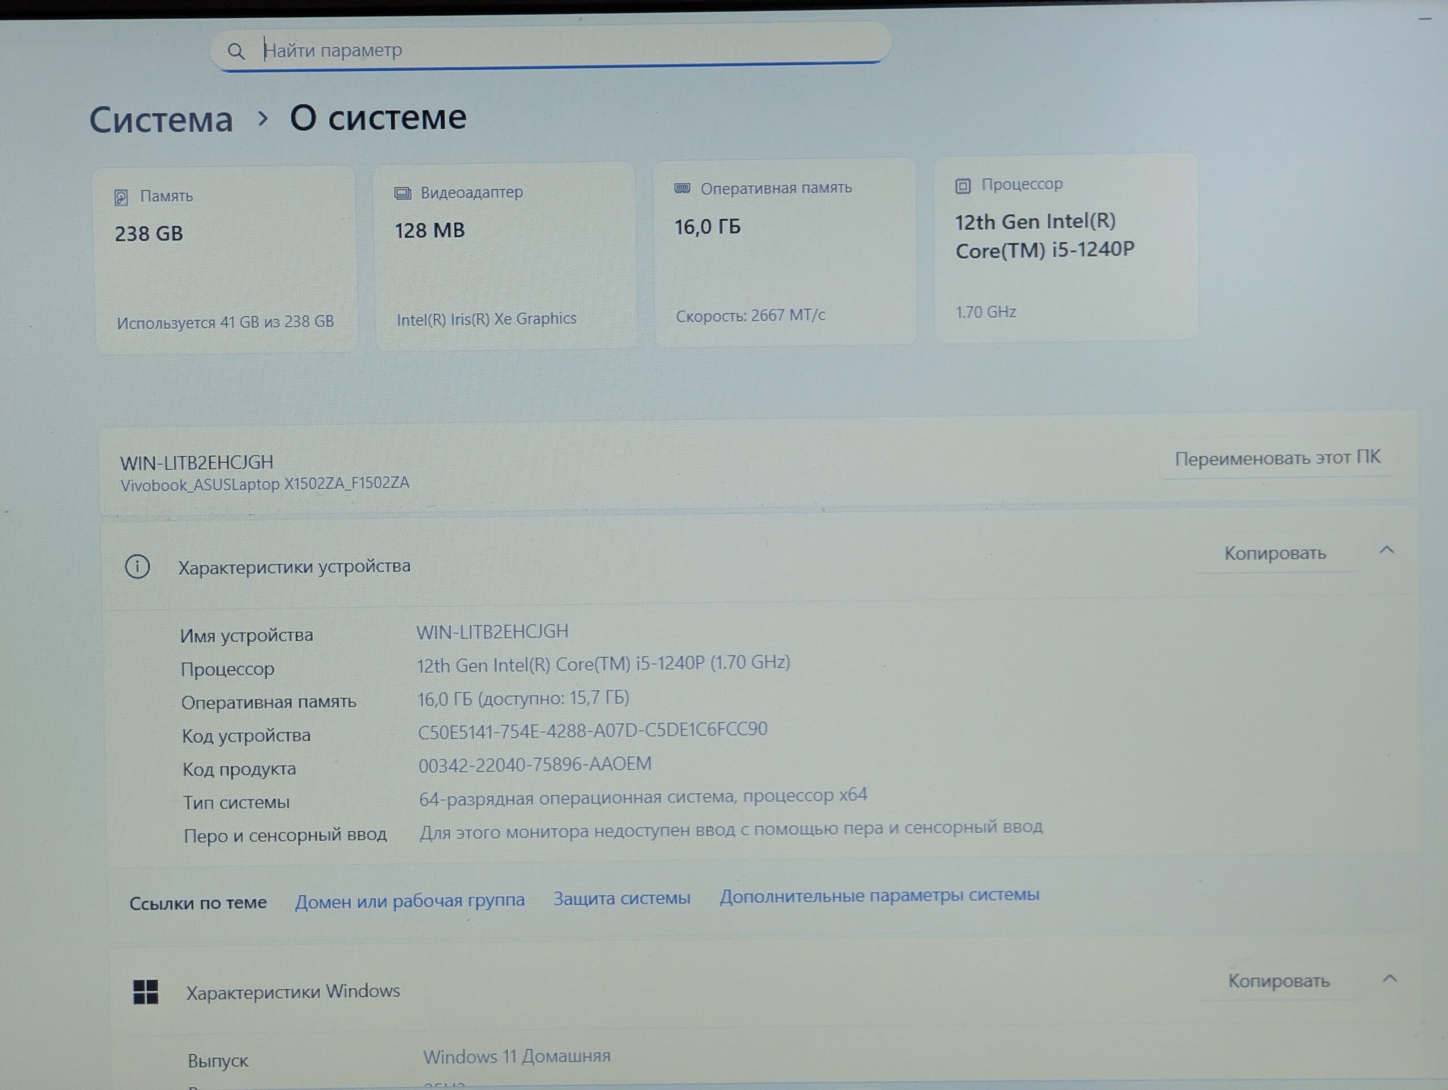Click "Переименовать этот ПК" button
The height and width of the screenshot is (1090, 1448).
1277,458
